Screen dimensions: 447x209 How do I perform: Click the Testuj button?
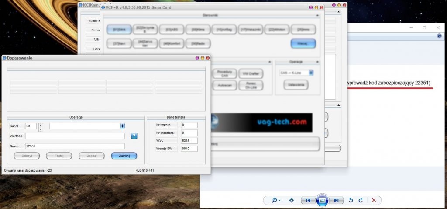tap(59, 156)
